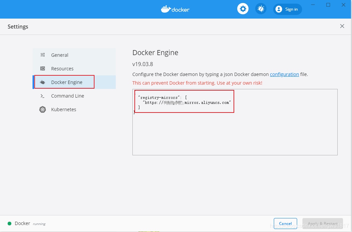Image resolution: width=352 pixels, height=232 pixels.
Task: Click the "registry-mirrors" key text
Action: 159,98
